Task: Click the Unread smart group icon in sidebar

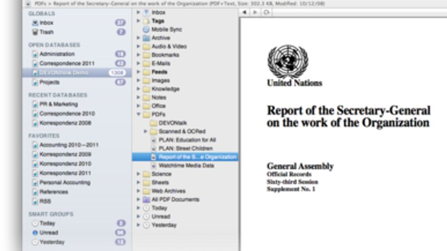Action: click(35, 233)
